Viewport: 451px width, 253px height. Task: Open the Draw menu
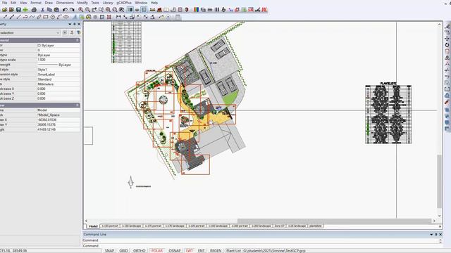[x=49, y=3]
